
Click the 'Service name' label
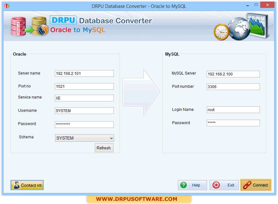coord(30,97)
